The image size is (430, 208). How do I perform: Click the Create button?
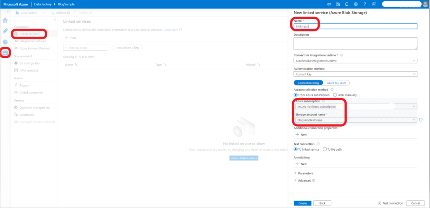[x=302, y=203]
